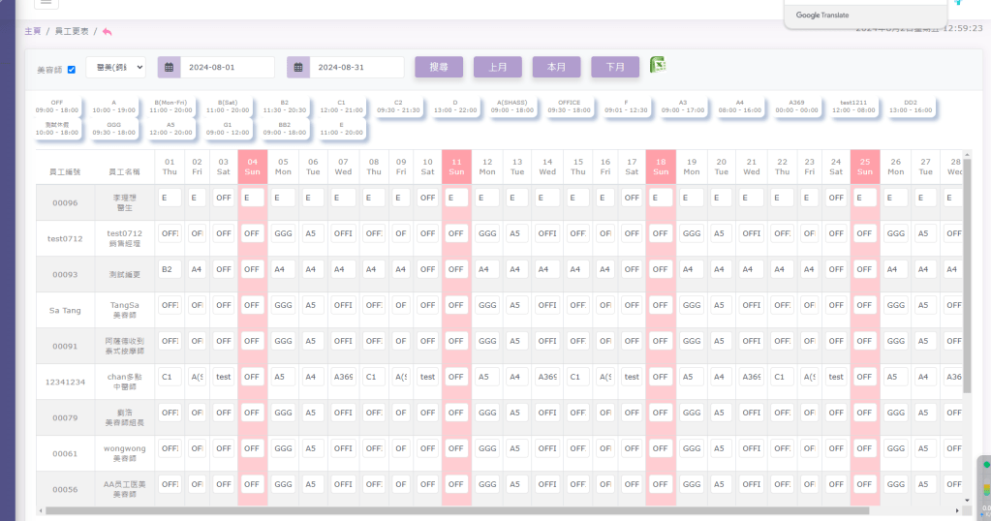Viewport: 991px width, 521px height.
Task: Select the OFFICE 09:30-18:00 shift tag
Action: coord(569,106)
